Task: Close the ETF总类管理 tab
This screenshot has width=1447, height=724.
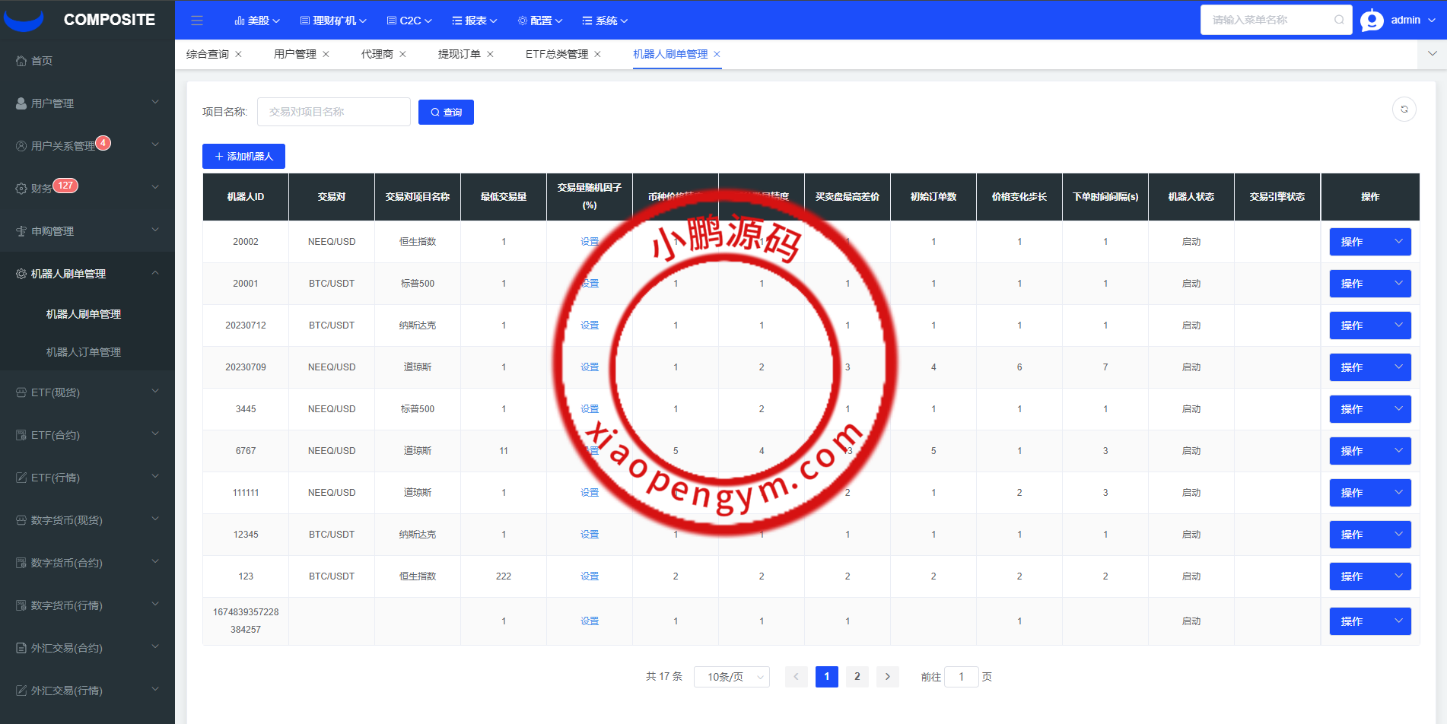Action: click(x=598, y=54)
